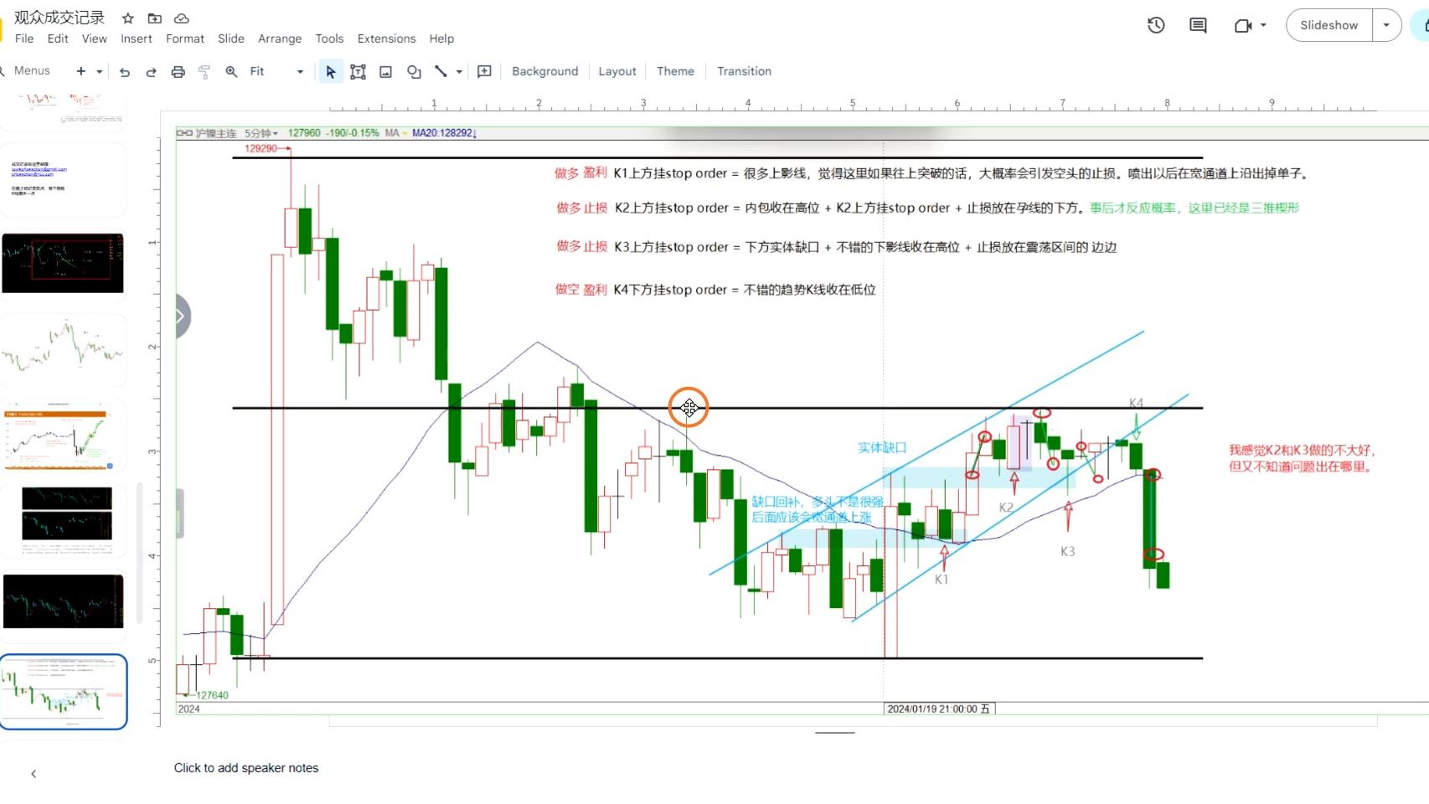The image size is (1429, 804).
Task: Open the Format menu
Action: click(185, 39)
